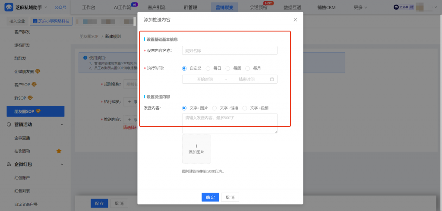Open 红包列表 in sidebar
Screen dimensions: 442x211
coord(22,191)
